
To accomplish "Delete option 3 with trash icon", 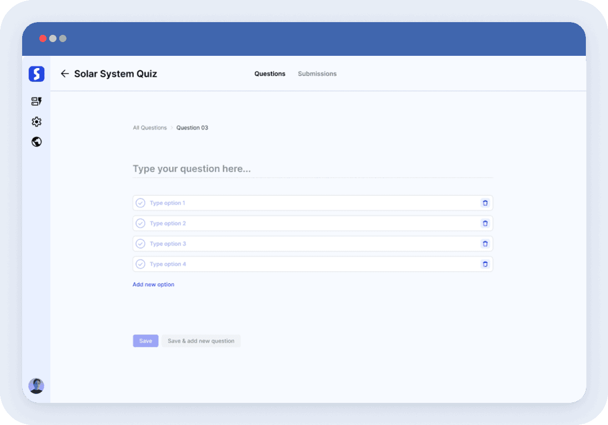I will (485, 243).
